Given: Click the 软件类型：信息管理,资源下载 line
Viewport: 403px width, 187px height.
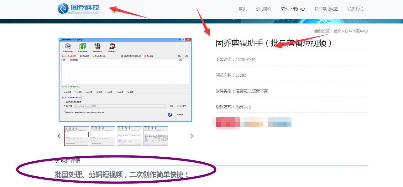Looking at the screenshot, I should point(242,91).
